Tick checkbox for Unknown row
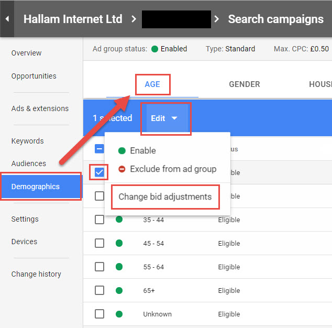This screenshot has height=328, width=332. (x=99, y=314)
